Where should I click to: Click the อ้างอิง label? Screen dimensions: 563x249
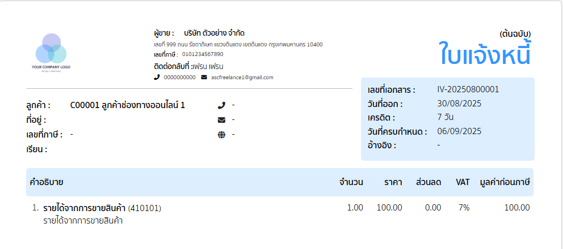(x=382, y=146)
